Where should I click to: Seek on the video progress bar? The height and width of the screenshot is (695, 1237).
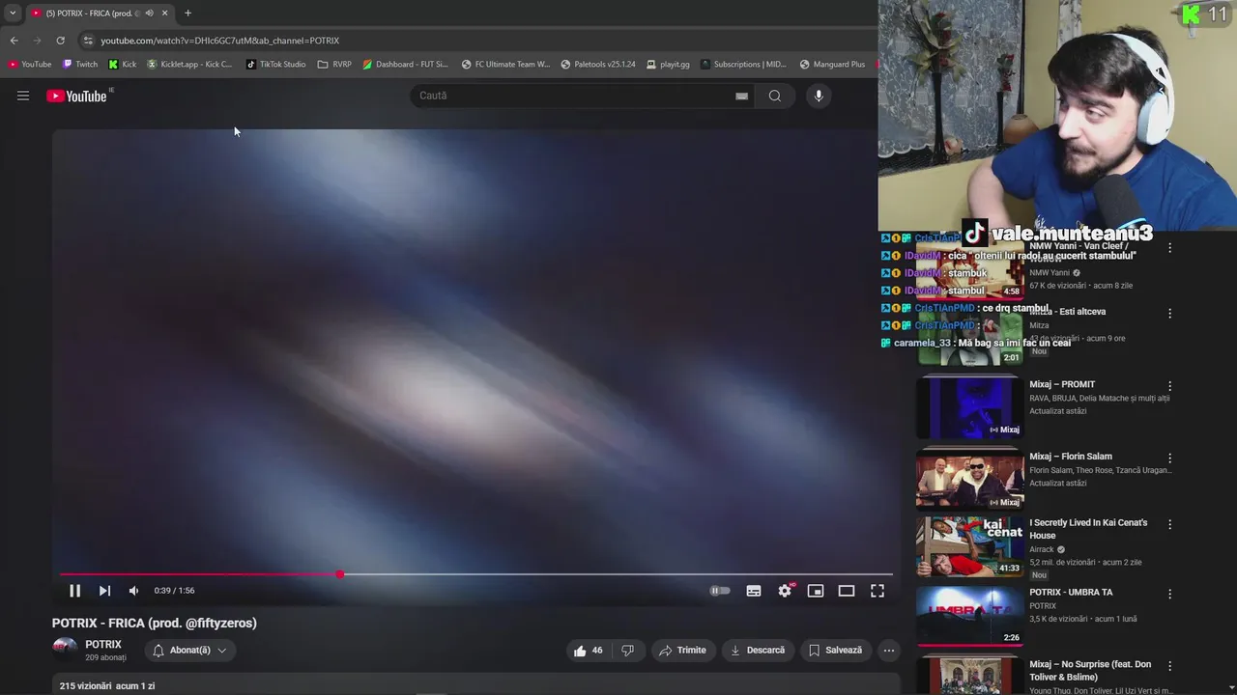point(475,574)
